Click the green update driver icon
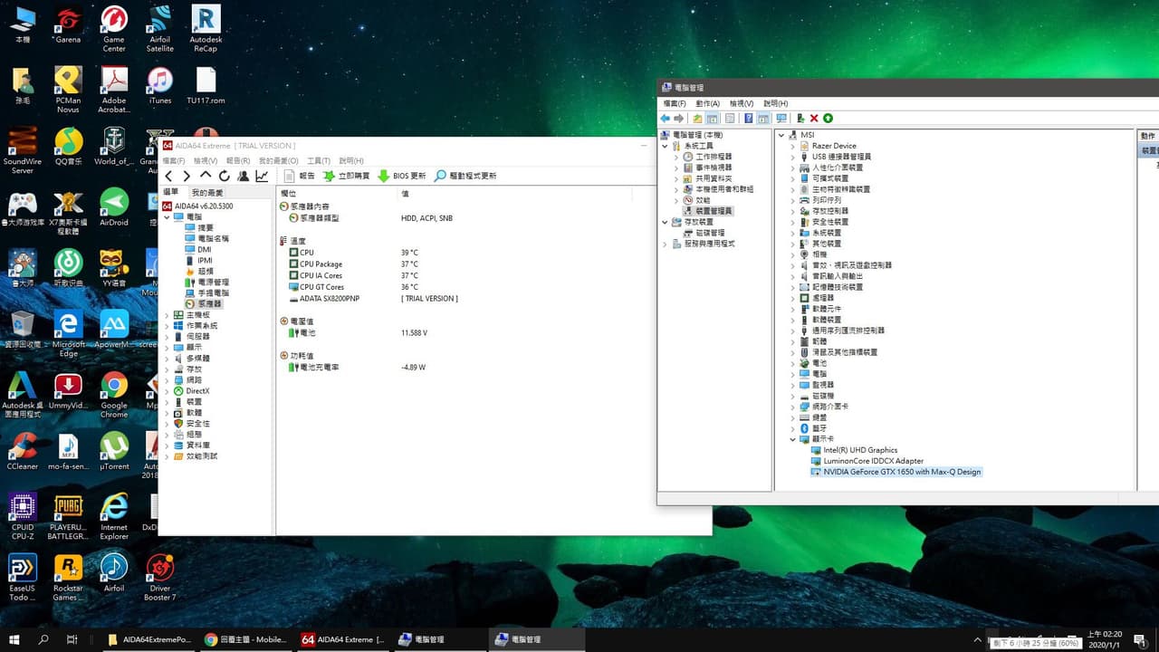This screenshot has width=1159, height=652. pos(828,118)
